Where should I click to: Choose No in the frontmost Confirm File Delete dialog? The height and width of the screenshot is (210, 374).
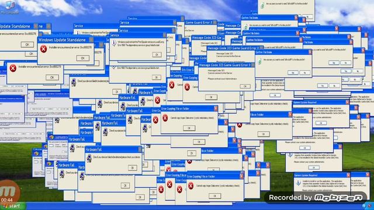click(304, 72)
